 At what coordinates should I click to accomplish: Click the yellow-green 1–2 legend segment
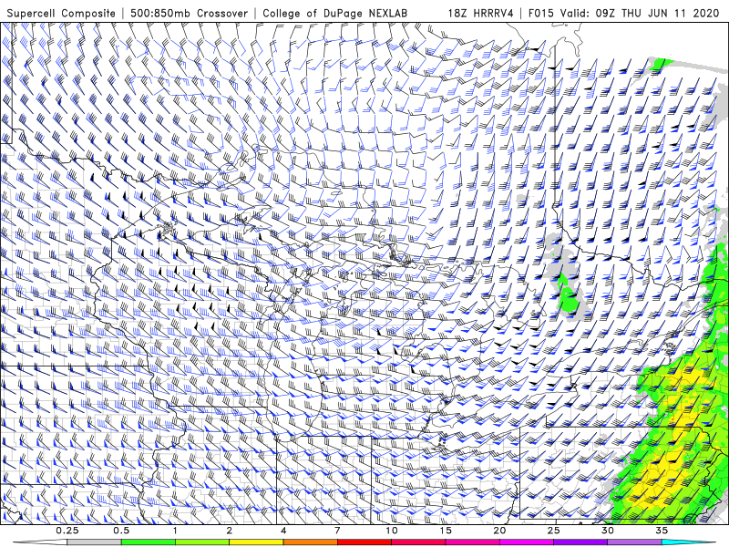click(x=202, y=542)
